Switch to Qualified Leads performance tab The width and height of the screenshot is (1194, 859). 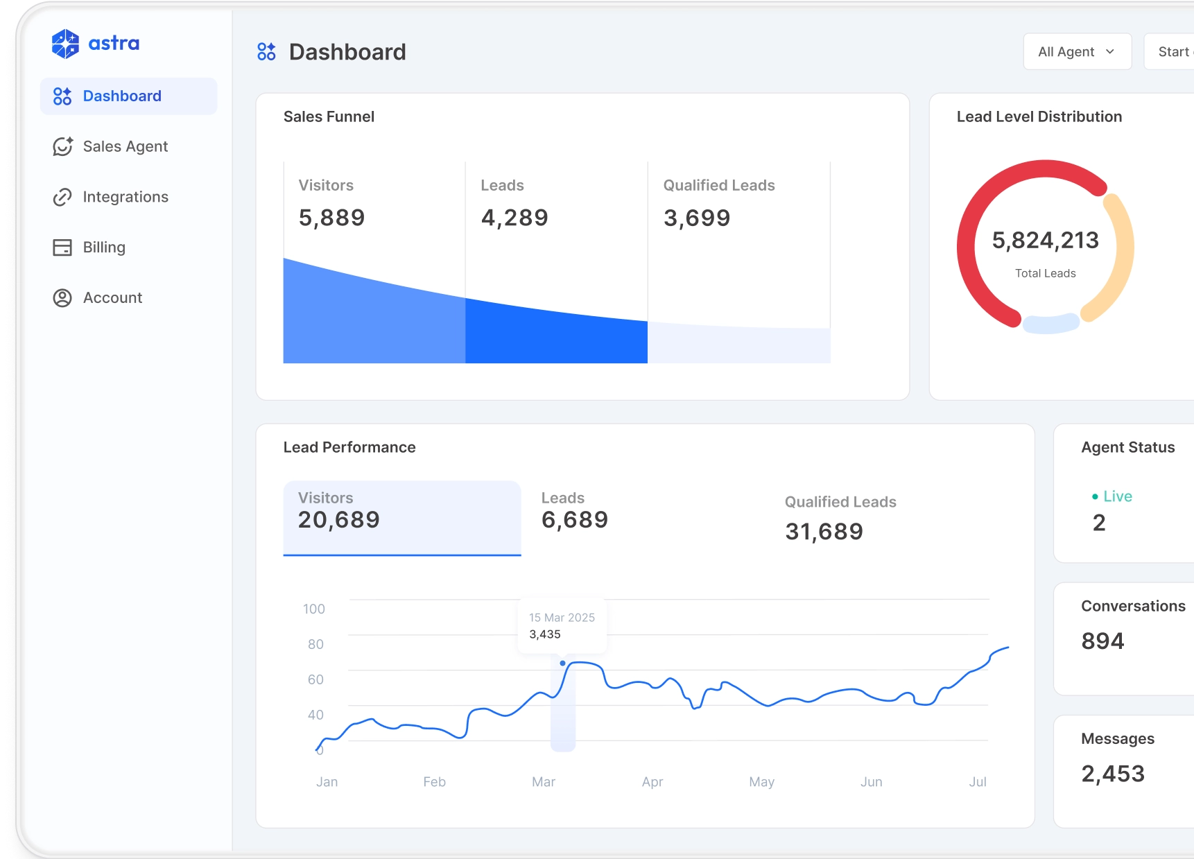[840, 518]
